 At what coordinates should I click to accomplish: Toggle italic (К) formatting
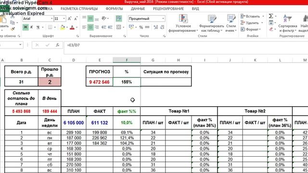31,27
